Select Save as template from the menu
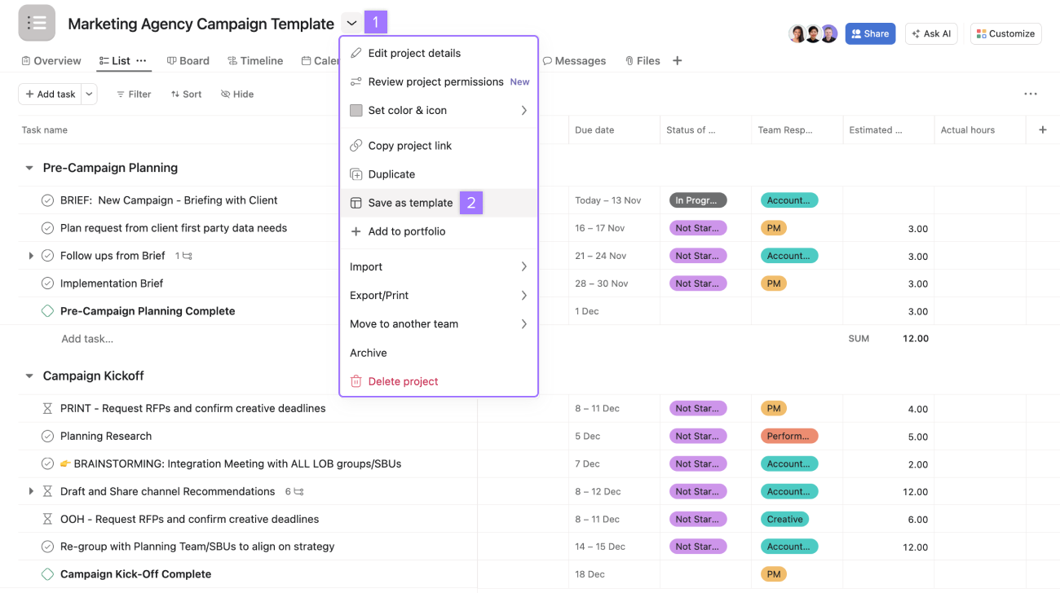This screenshot has height=593, width=1060. [410, 203]
